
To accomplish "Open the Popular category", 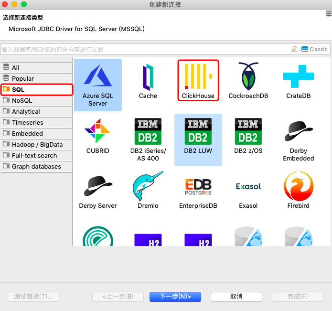I will pos(36,78).
